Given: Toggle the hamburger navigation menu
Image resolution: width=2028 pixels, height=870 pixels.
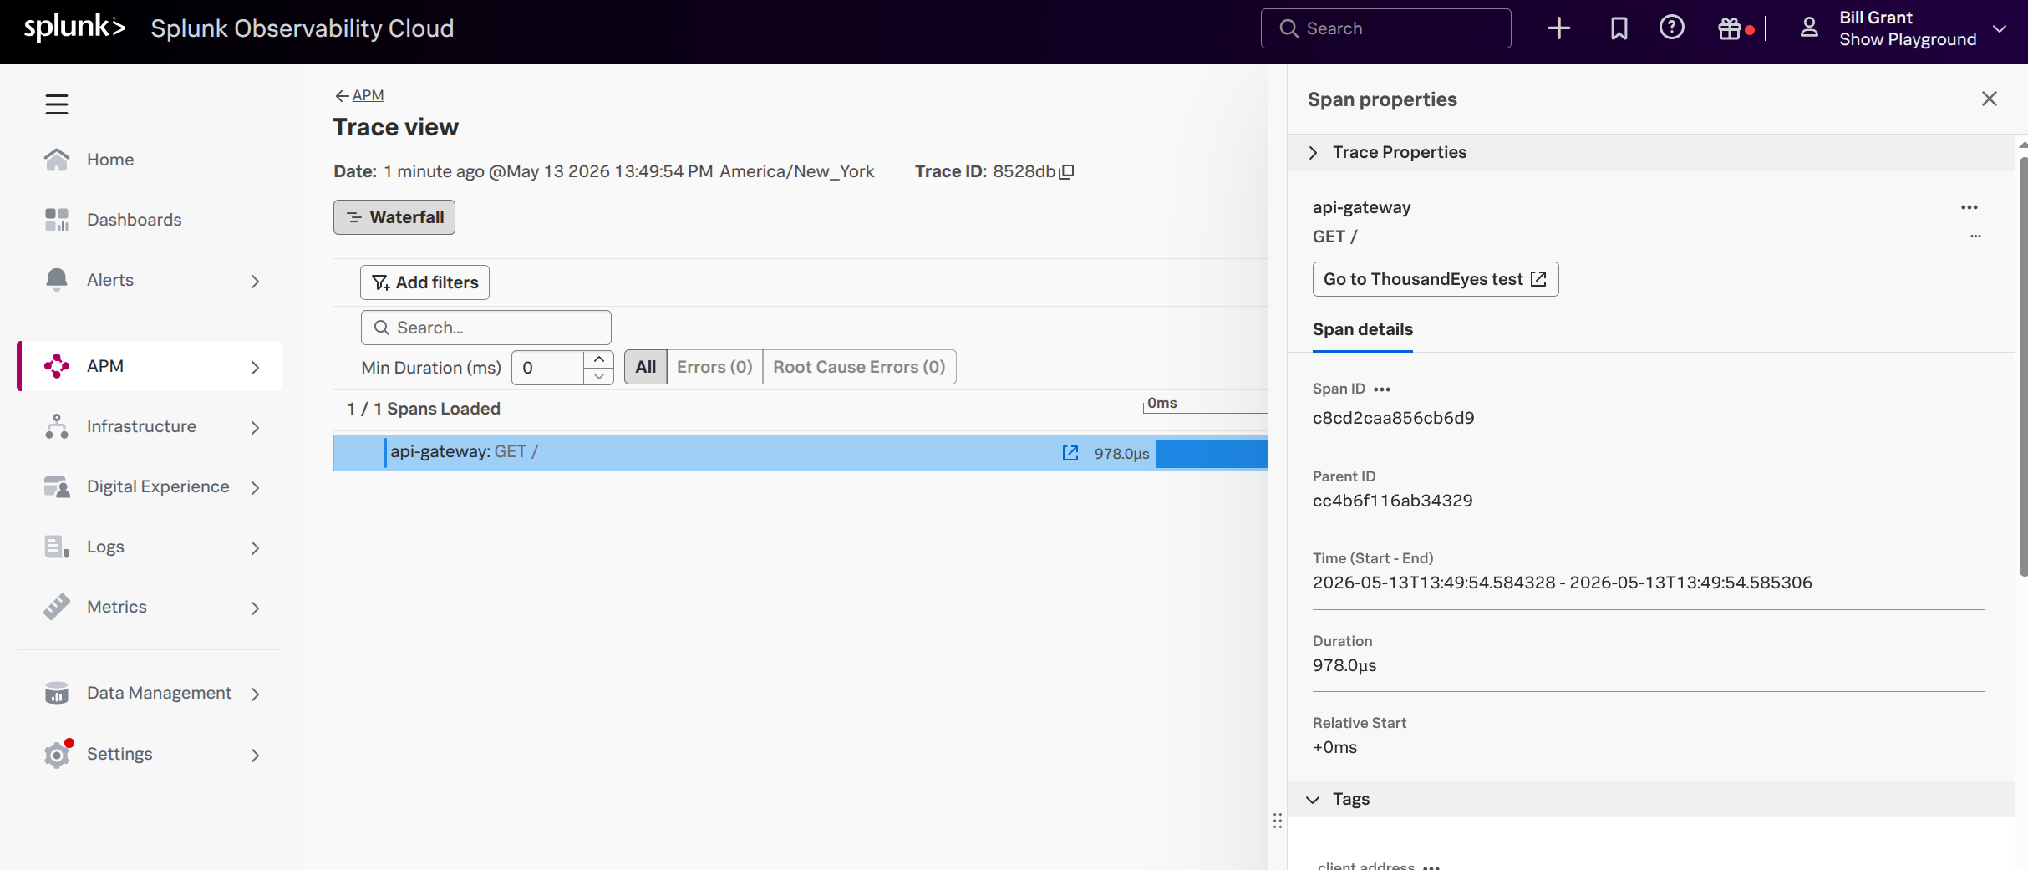Looking at the screenshot, I should tap(57, 104).
